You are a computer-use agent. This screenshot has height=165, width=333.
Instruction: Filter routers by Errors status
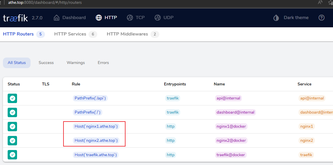click(103, 63)
